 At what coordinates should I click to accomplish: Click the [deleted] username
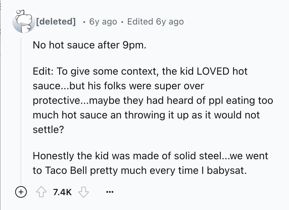coord(56,22)
